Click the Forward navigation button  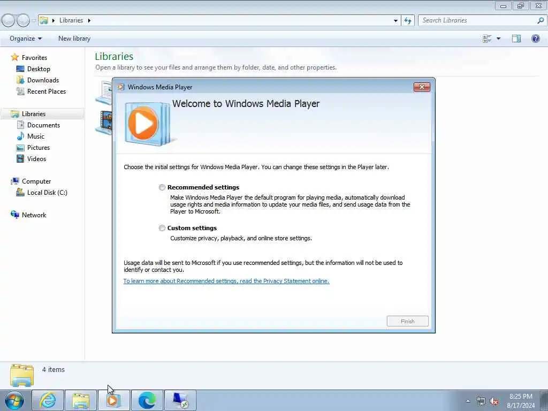pos(23,20)
